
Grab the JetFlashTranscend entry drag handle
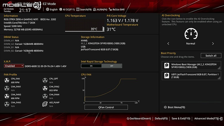point(219,78)
